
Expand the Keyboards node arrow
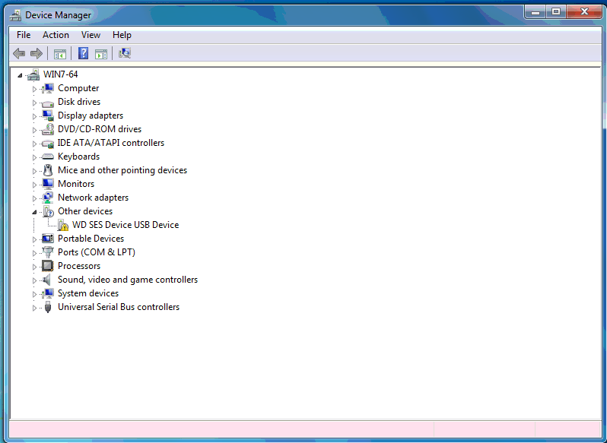(x=34, y=157)
